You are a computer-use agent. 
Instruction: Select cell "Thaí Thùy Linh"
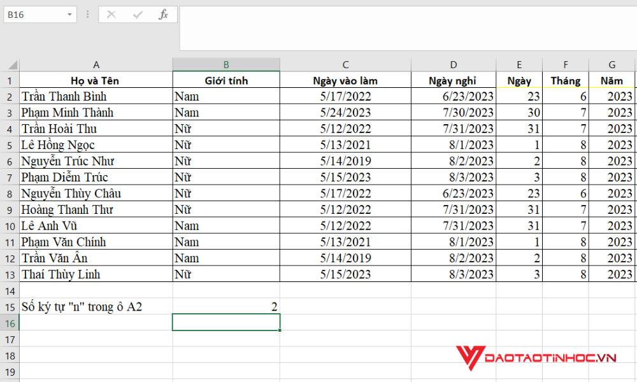tap(96, 274)
